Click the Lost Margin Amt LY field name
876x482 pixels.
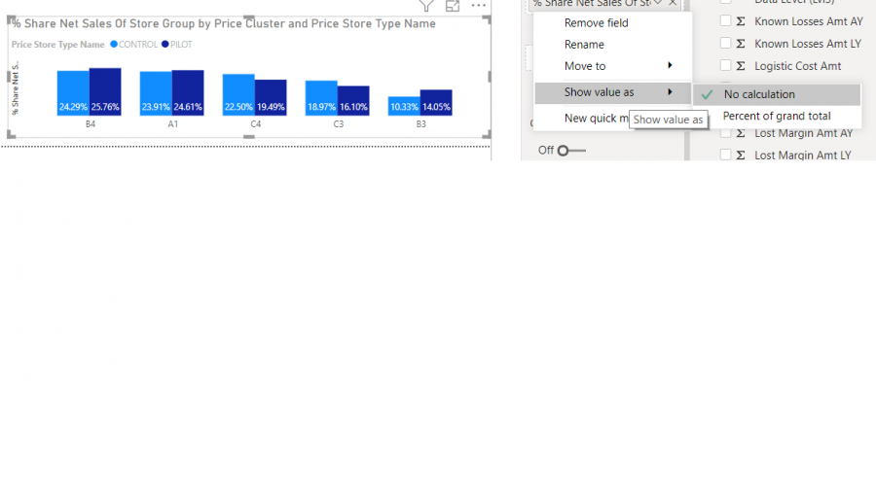tap(802, 155)
